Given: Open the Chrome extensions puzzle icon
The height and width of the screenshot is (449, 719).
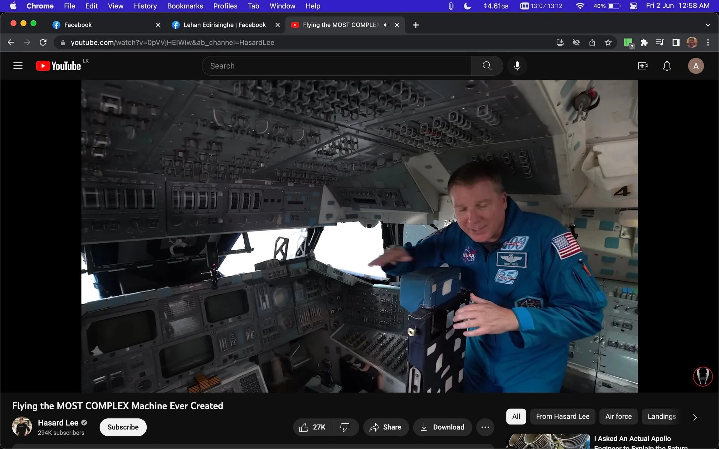Looking at the screenshot, I should [644, 42].
